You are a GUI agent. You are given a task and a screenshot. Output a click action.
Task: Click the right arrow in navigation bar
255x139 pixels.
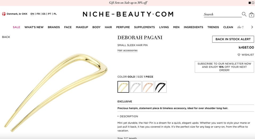[252, 27]
